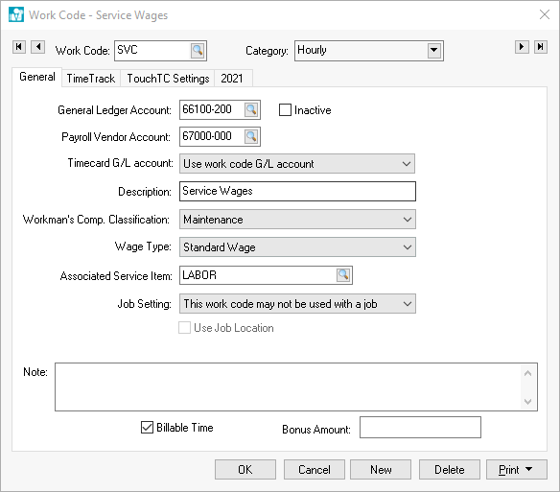Go to the first work code record

coord(19,47)
